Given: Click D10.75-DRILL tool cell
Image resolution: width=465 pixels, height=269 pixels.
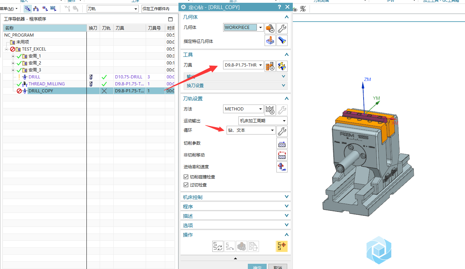Looking at the screenshot, I should click(129, 77).
